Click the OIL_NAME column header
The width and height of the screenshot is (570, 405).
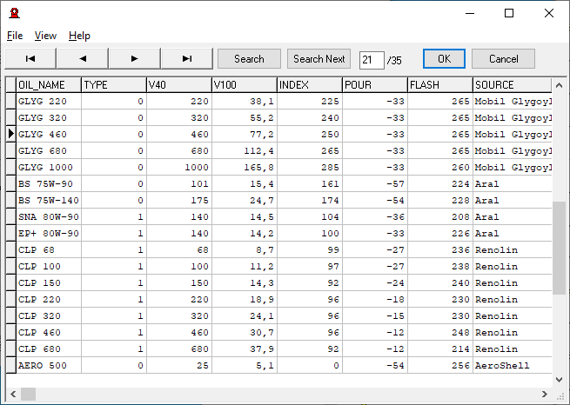[x=49, y=84]
